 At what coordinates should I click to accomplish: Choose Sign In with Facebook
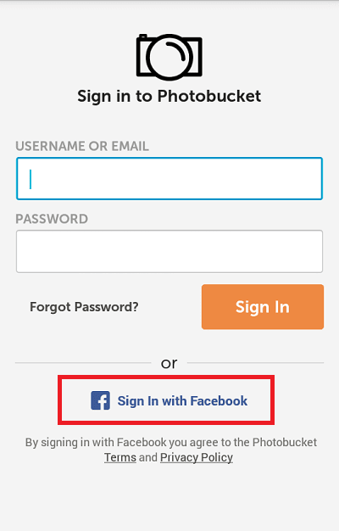[x=166, y=400]
